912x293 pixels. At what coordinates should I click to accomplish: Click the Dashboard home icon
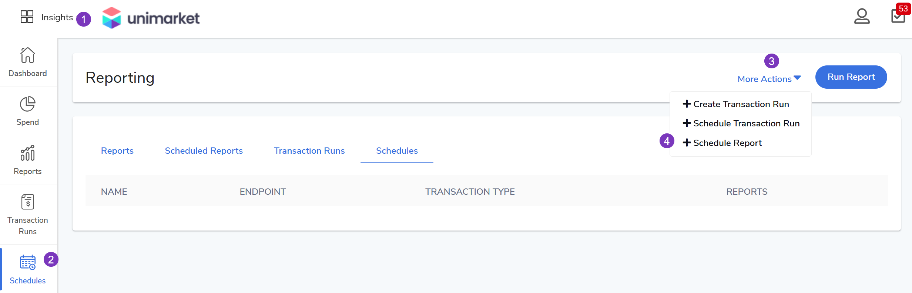[28, 55]
